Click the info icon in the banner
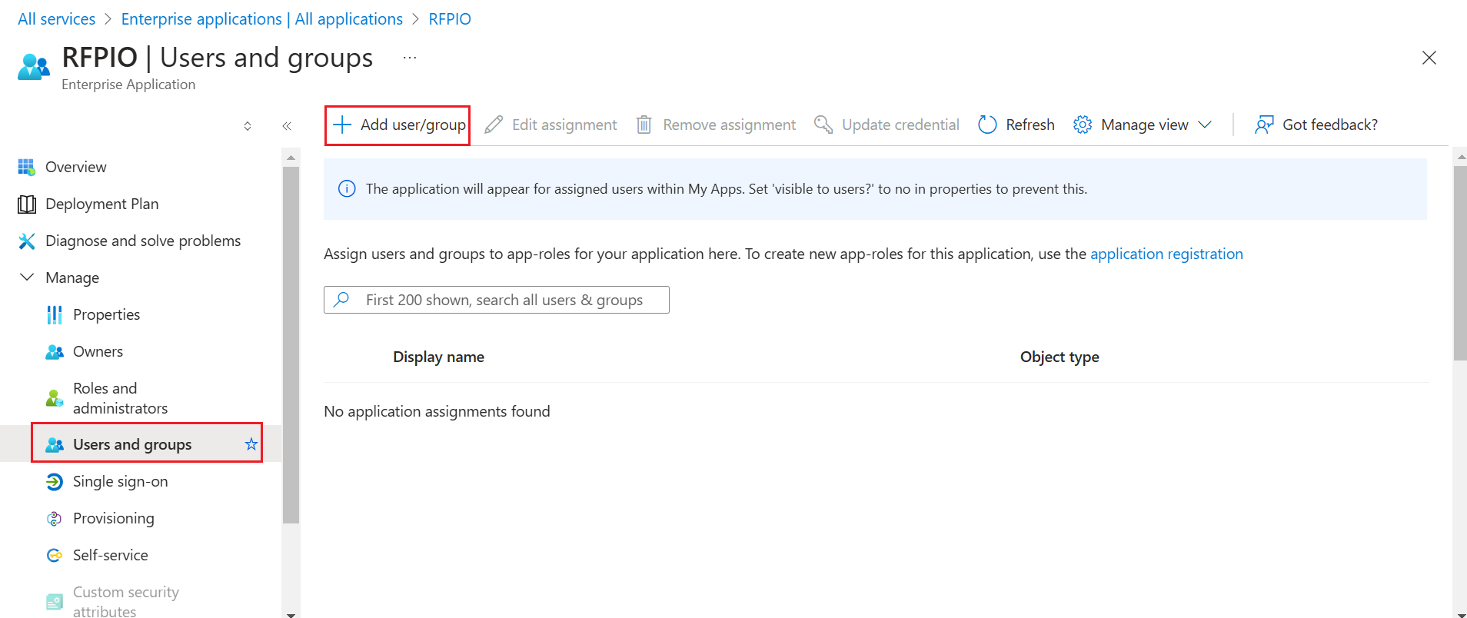Screen dimensions: 1467x618 point(347,189)
